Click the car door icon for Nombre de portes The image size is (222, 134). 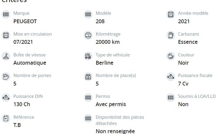(x=6, y=77)
